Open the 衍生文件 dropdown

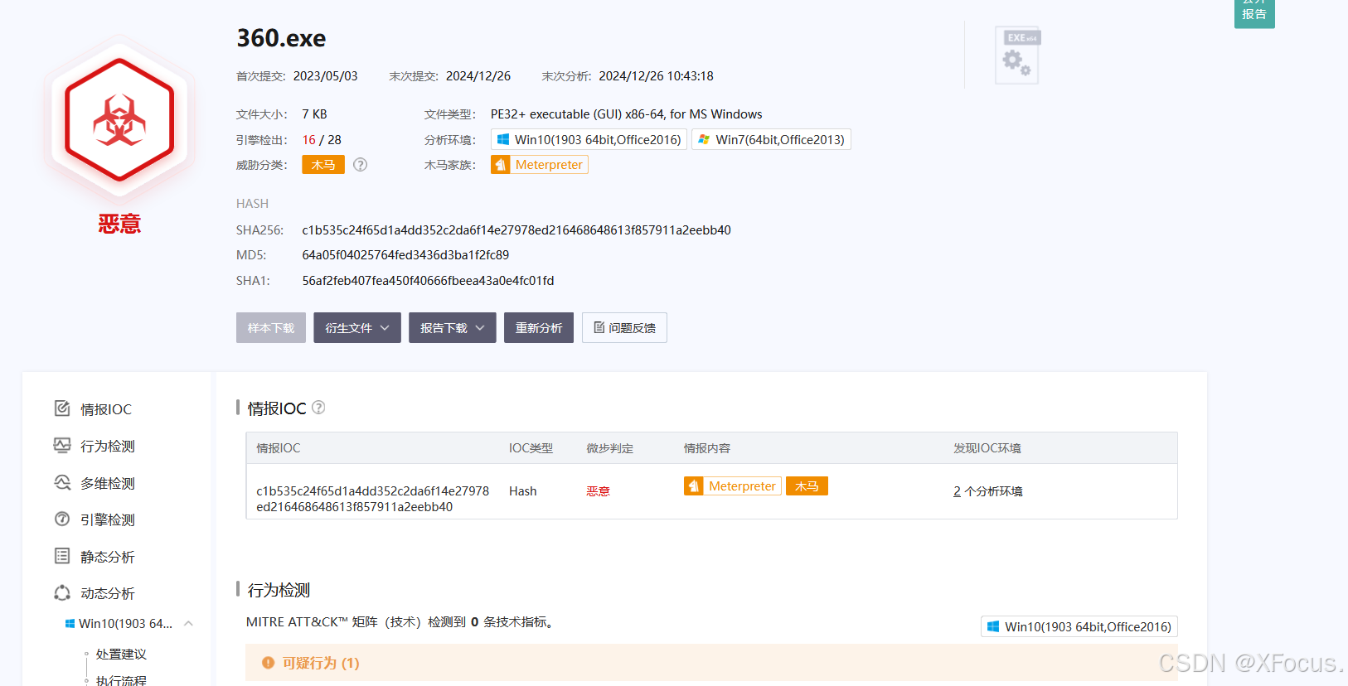[x=357, y=328]
